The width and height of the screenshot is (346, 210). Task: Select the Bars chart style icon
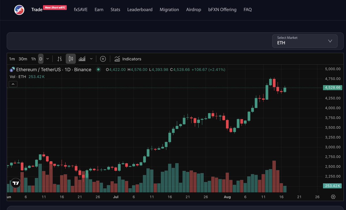pos(60,59)
